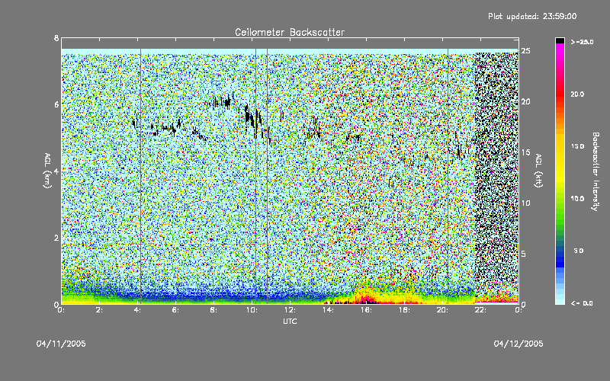Click the "14:" UTC hour tick

click(x=328, y=310)
